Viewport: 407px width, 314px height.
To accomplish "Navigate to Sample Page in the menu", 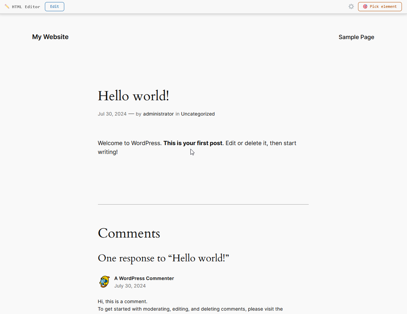I will (356, 37).
